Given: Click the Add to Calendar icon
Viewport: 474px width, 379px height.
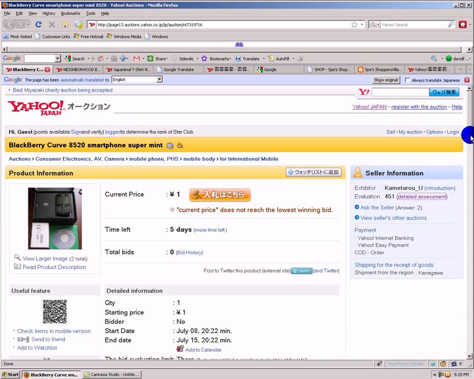Looking at the screenshot, I should [180, 349].
